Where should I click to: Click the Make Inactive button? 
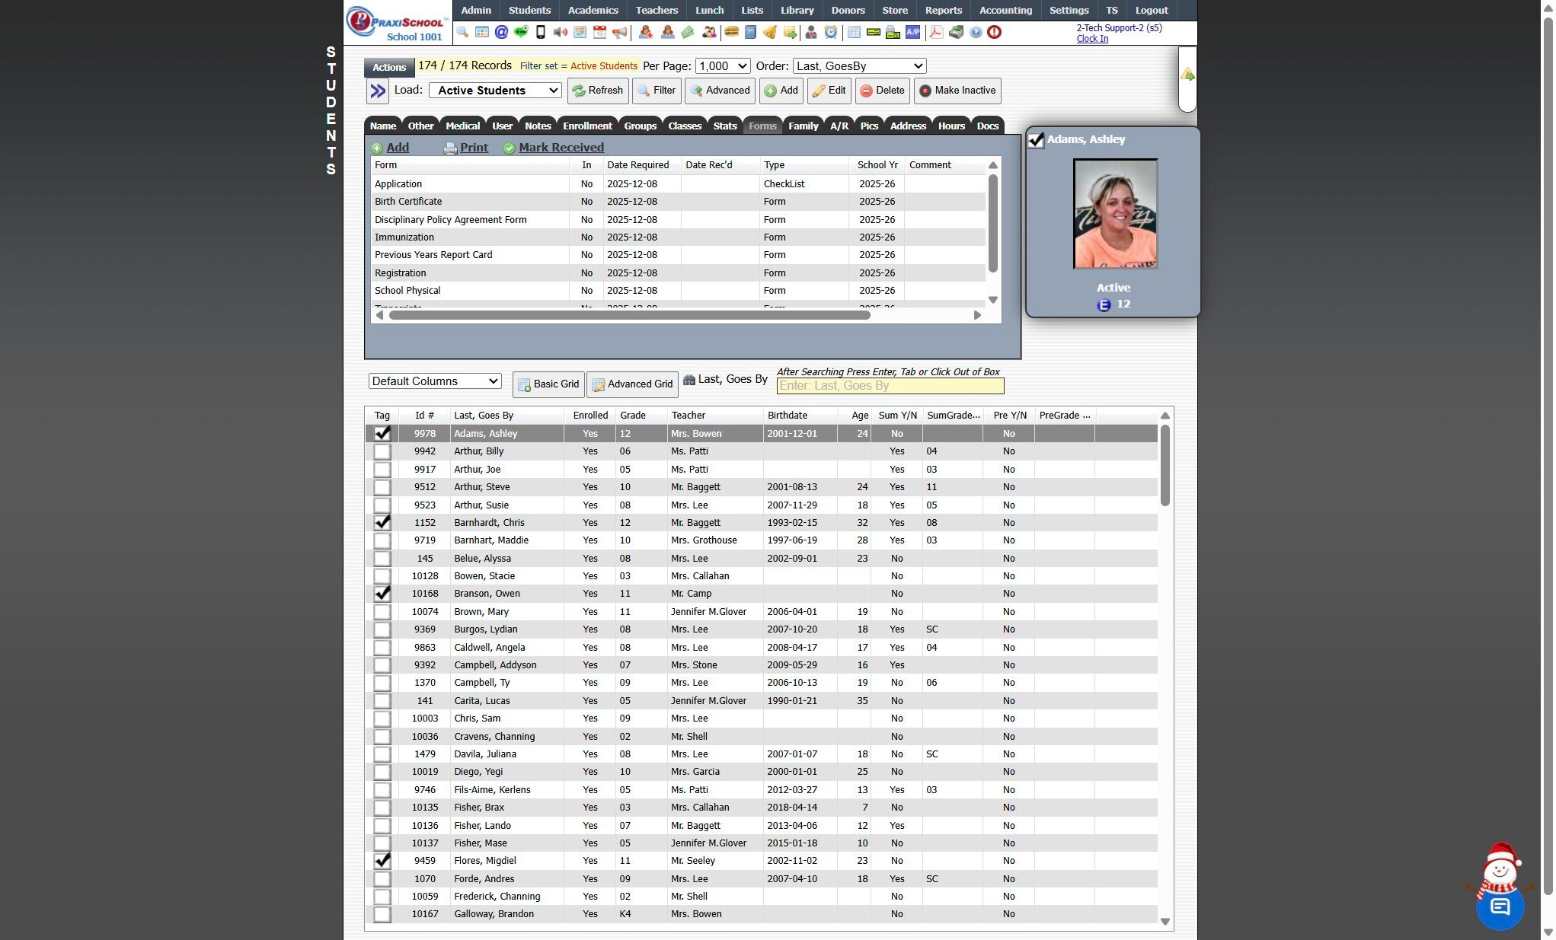pyautogui.click(x=957, y=91)
